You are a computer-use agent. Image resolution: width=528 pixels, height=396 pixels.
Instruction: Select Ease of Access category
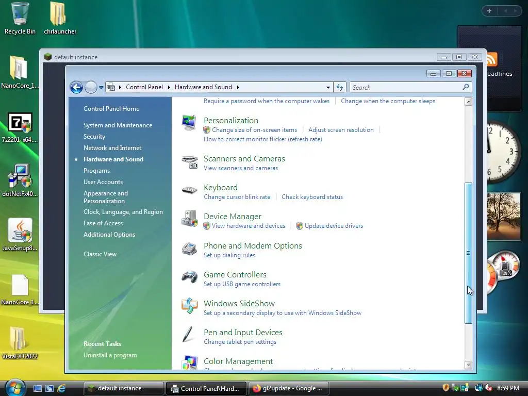[x=103, y=223]
